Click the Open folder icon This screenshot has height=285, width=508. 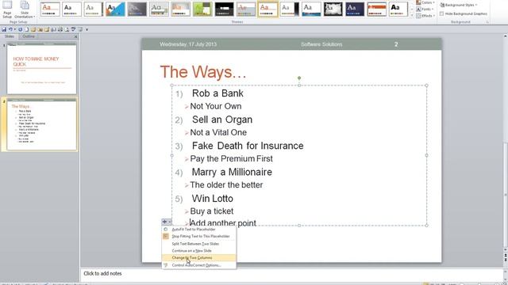click(33, 29)
